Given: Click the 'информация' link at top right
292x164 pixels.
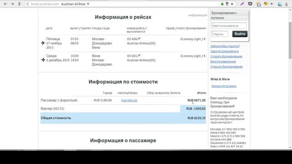Looking at the screenshot, I should (198, 15).
